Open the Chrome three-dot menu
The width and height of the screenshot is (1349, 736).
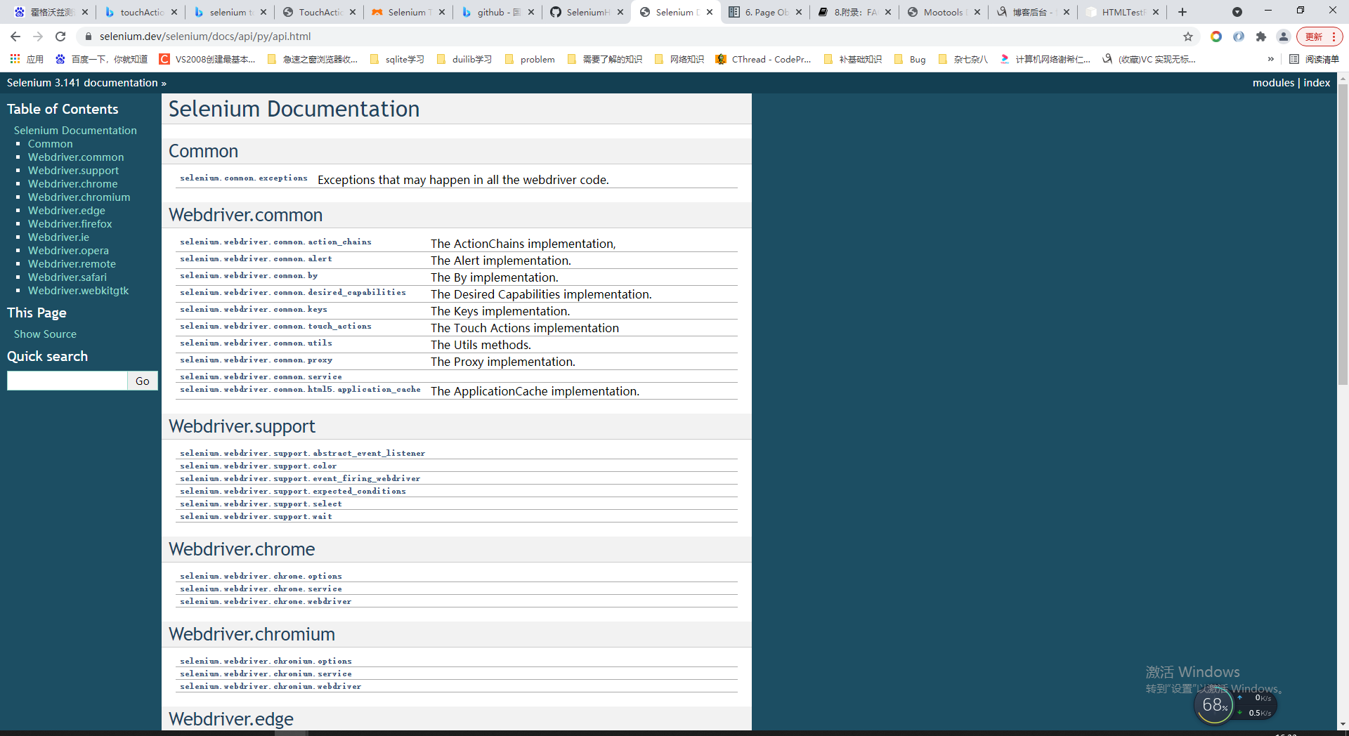(x=1334, y=37)
